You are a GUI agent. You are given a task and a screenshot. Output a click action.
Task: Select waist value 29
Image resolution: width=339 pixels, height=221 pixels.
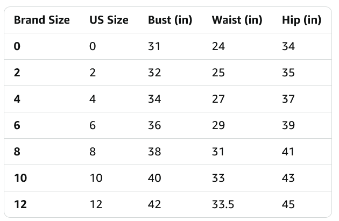(218, 125)
